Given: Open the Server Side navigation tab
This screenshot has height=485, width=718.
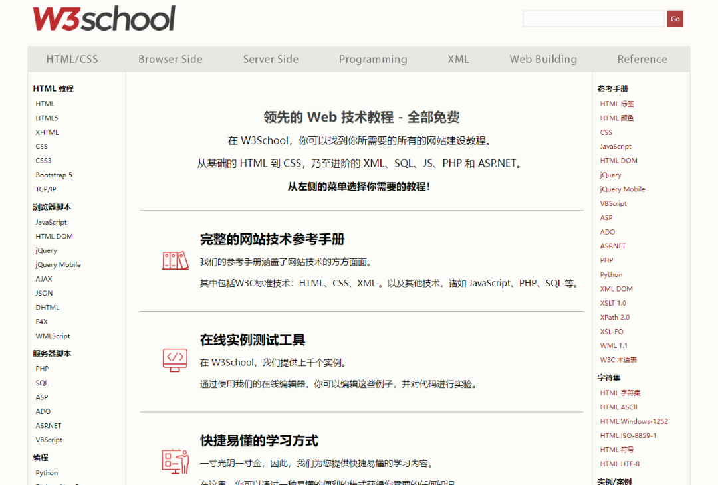Looking at the screenshot, I should click(x=271, y=59).
